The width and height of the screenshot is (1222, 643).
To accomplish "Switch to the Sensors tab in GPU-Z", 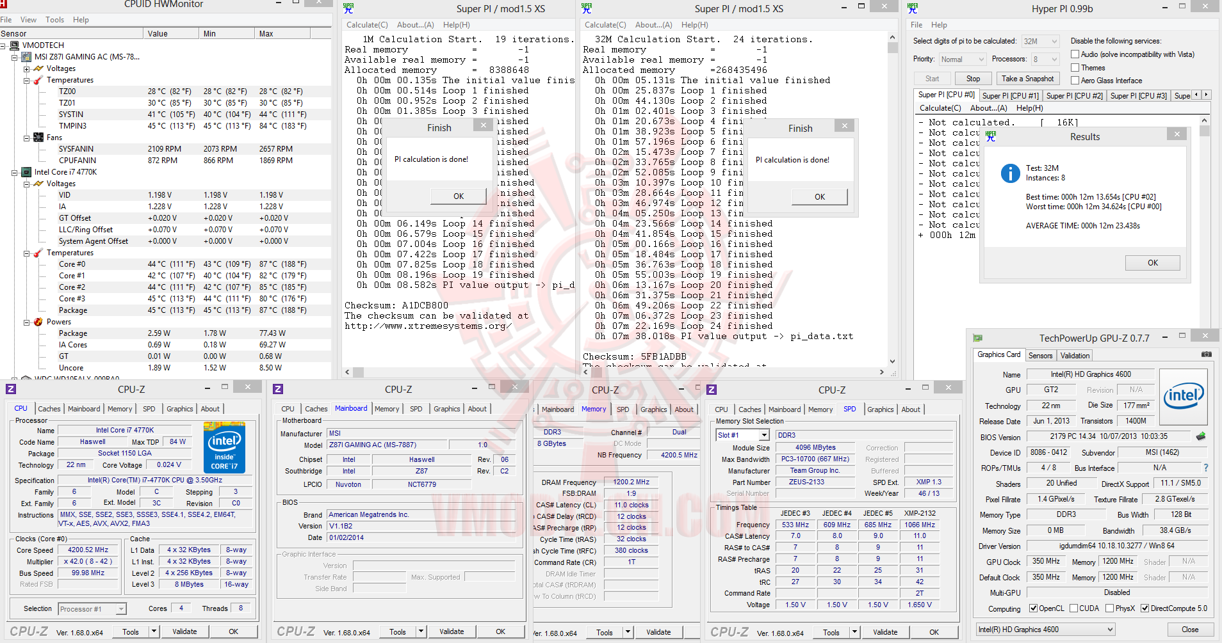I will pos(1040,356).
